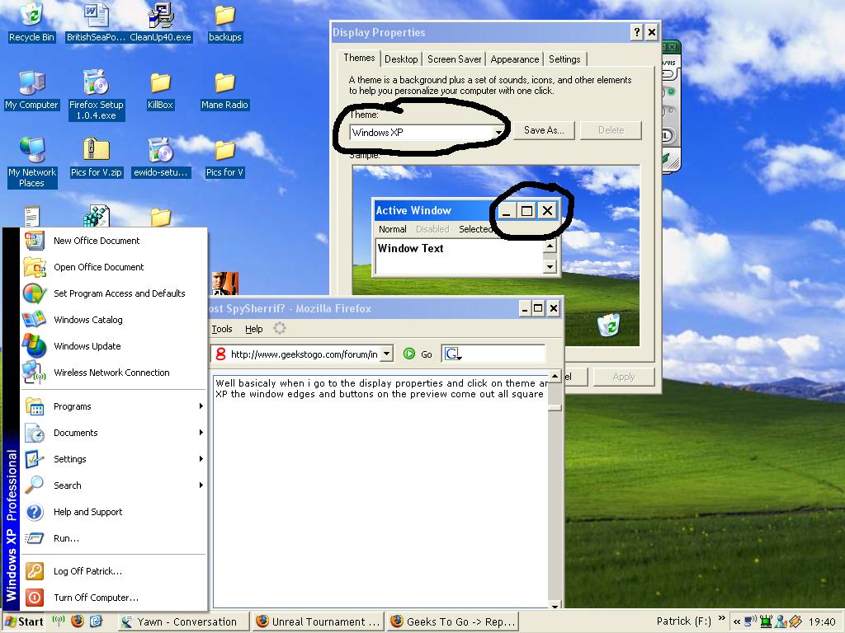
Task: Switch to Unreal Tournament taskbar button
Action: [319, 621]
